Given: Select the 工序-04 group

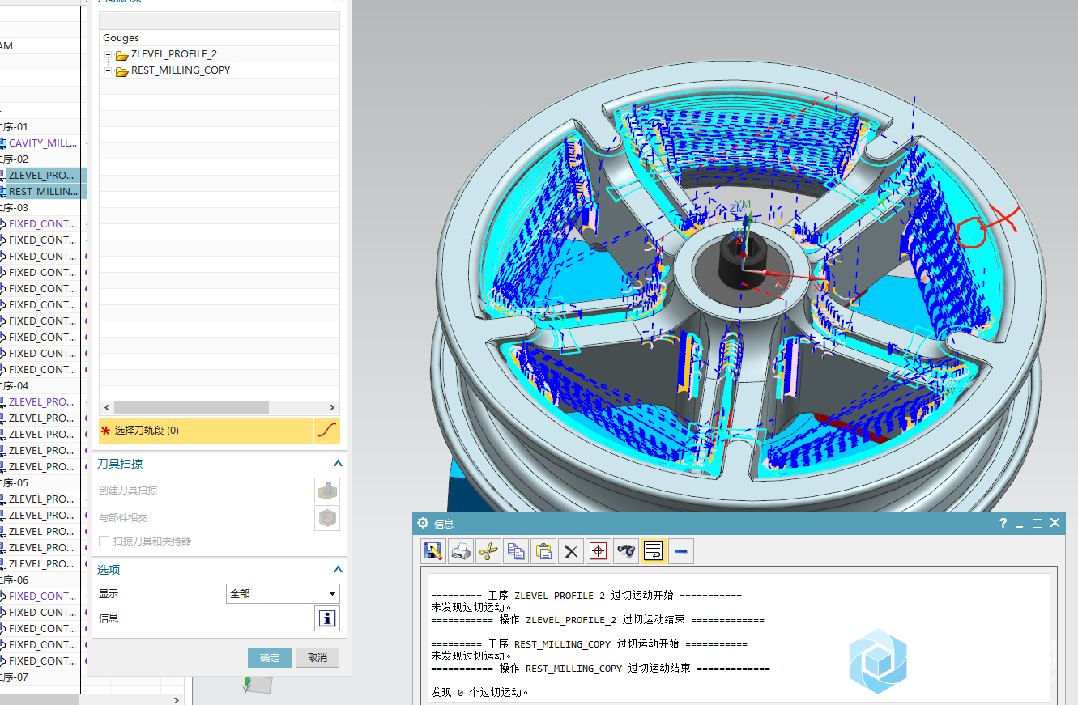Looking at the screenshot, I should 14,386.
